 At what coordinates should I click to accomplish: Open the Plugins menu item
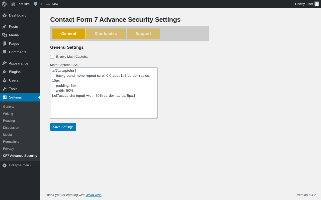[20, 72]
